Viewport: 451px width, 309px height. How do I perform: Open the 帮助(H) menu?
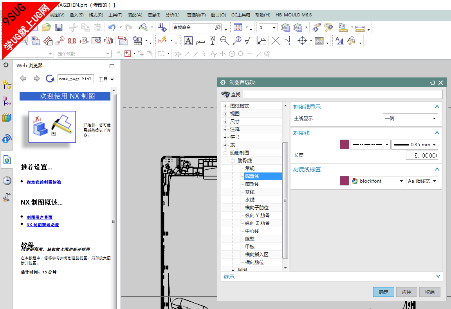click(263, 15)
